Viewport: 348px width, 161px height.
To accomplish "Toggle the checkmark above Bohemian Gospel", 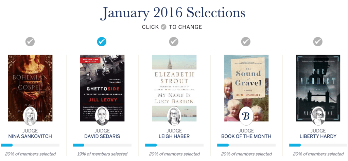I will click(x=30, y=42).
